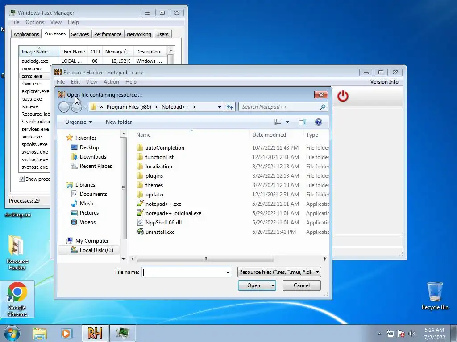This screenshot has width=457, height=342.
Task: Click the Open button
Action: click(x=253, y=285)
